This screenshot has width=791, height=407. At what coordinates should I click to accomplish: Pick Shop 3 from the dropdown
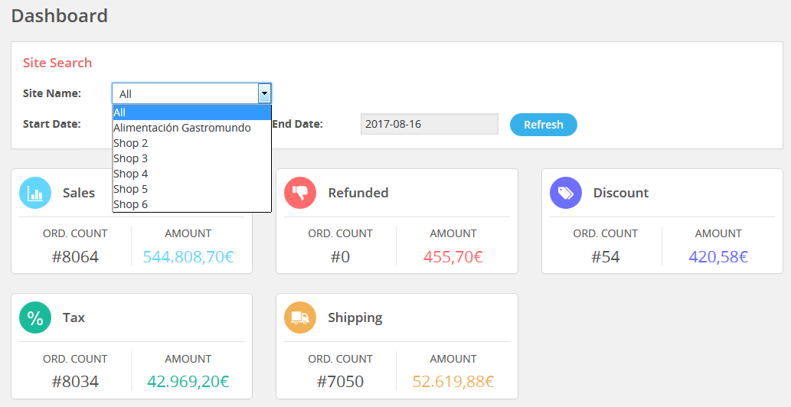pos(191,158)
